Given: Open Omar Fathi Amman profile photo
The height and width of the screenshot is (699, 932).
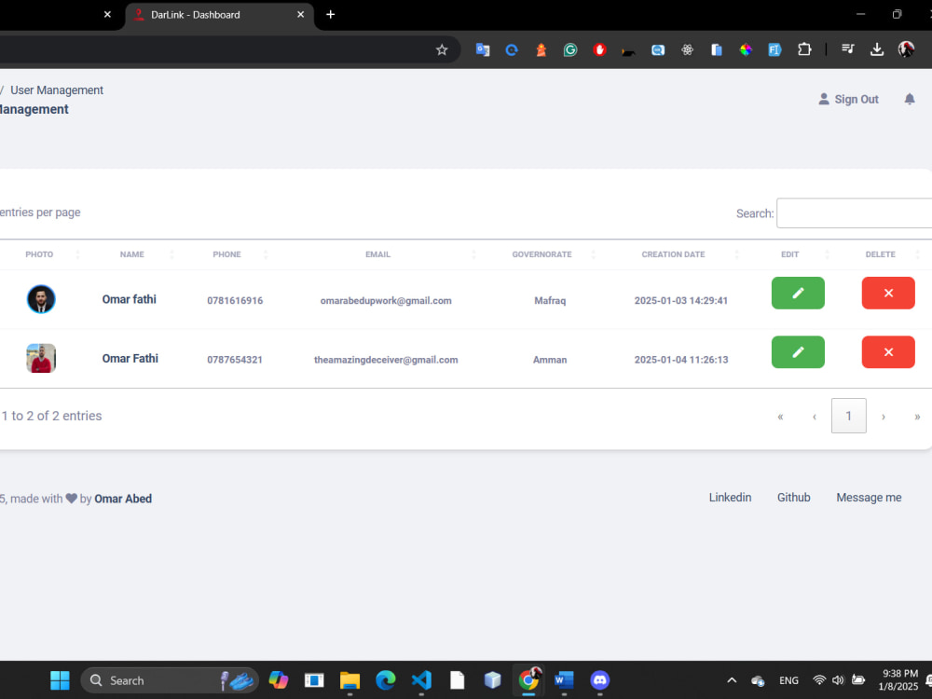Looking at the screenshot, I should pyautogui.click(x=41, y=359).
